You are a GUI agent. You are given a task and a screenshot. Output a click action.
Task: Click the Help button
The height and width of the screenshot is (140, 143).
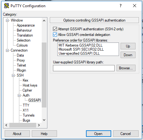click(x=44, y=134)
